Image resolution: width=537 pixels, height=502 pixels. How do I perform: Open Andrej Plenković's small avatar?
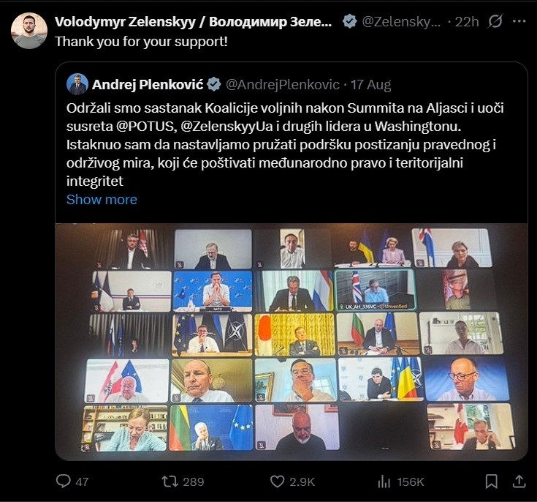click(x=77, y=84)
